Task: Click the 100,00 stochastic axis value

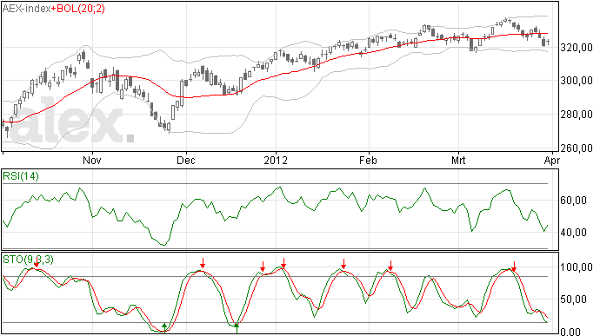Action: pyautogui.click(x=577, y=267)
